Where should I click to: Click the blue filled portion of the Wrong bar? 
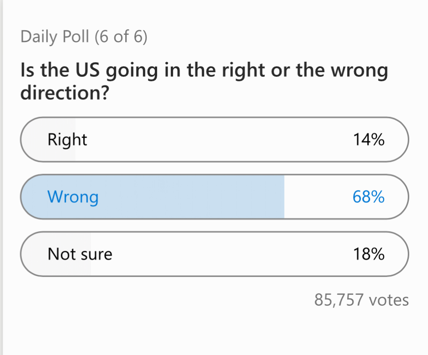click(153, 196)
